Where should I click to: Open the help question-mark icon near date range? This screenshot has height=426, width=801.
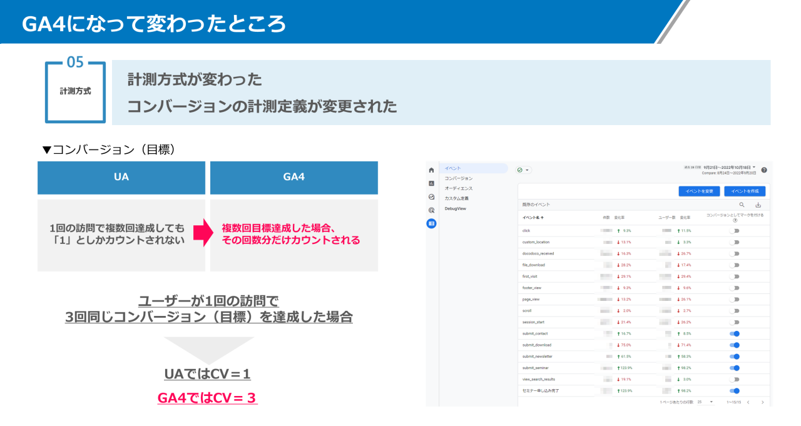[764, 171]
